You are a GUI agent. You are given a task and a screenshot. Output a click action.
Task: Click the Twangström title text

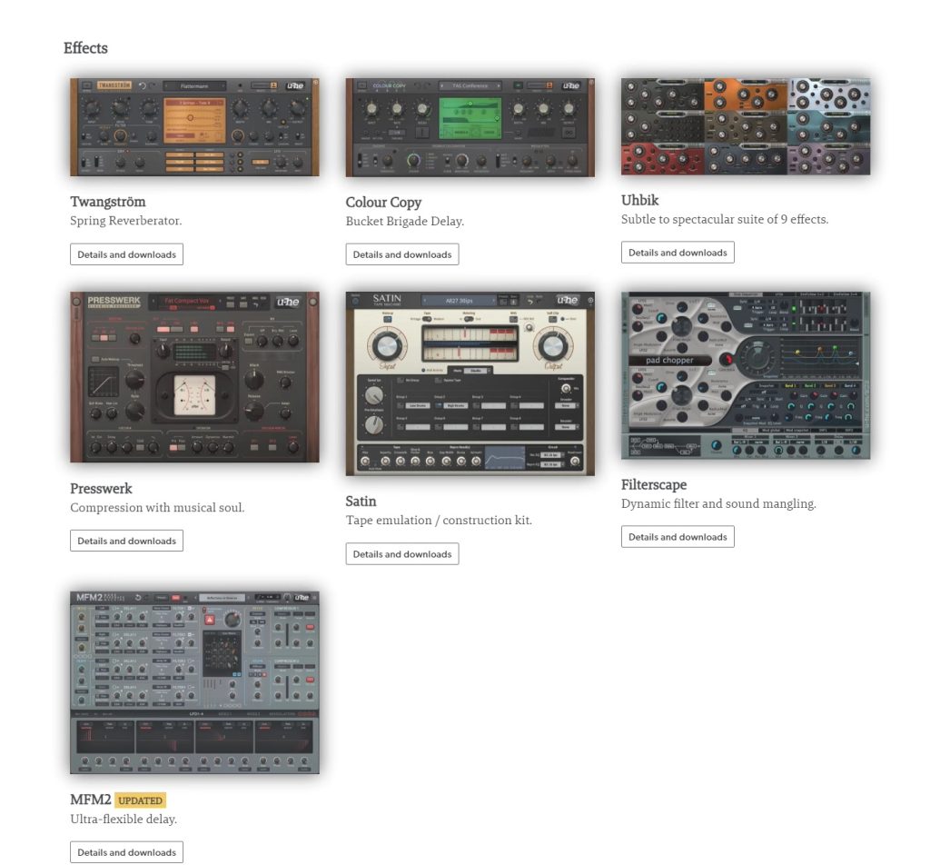pos(107,202)
